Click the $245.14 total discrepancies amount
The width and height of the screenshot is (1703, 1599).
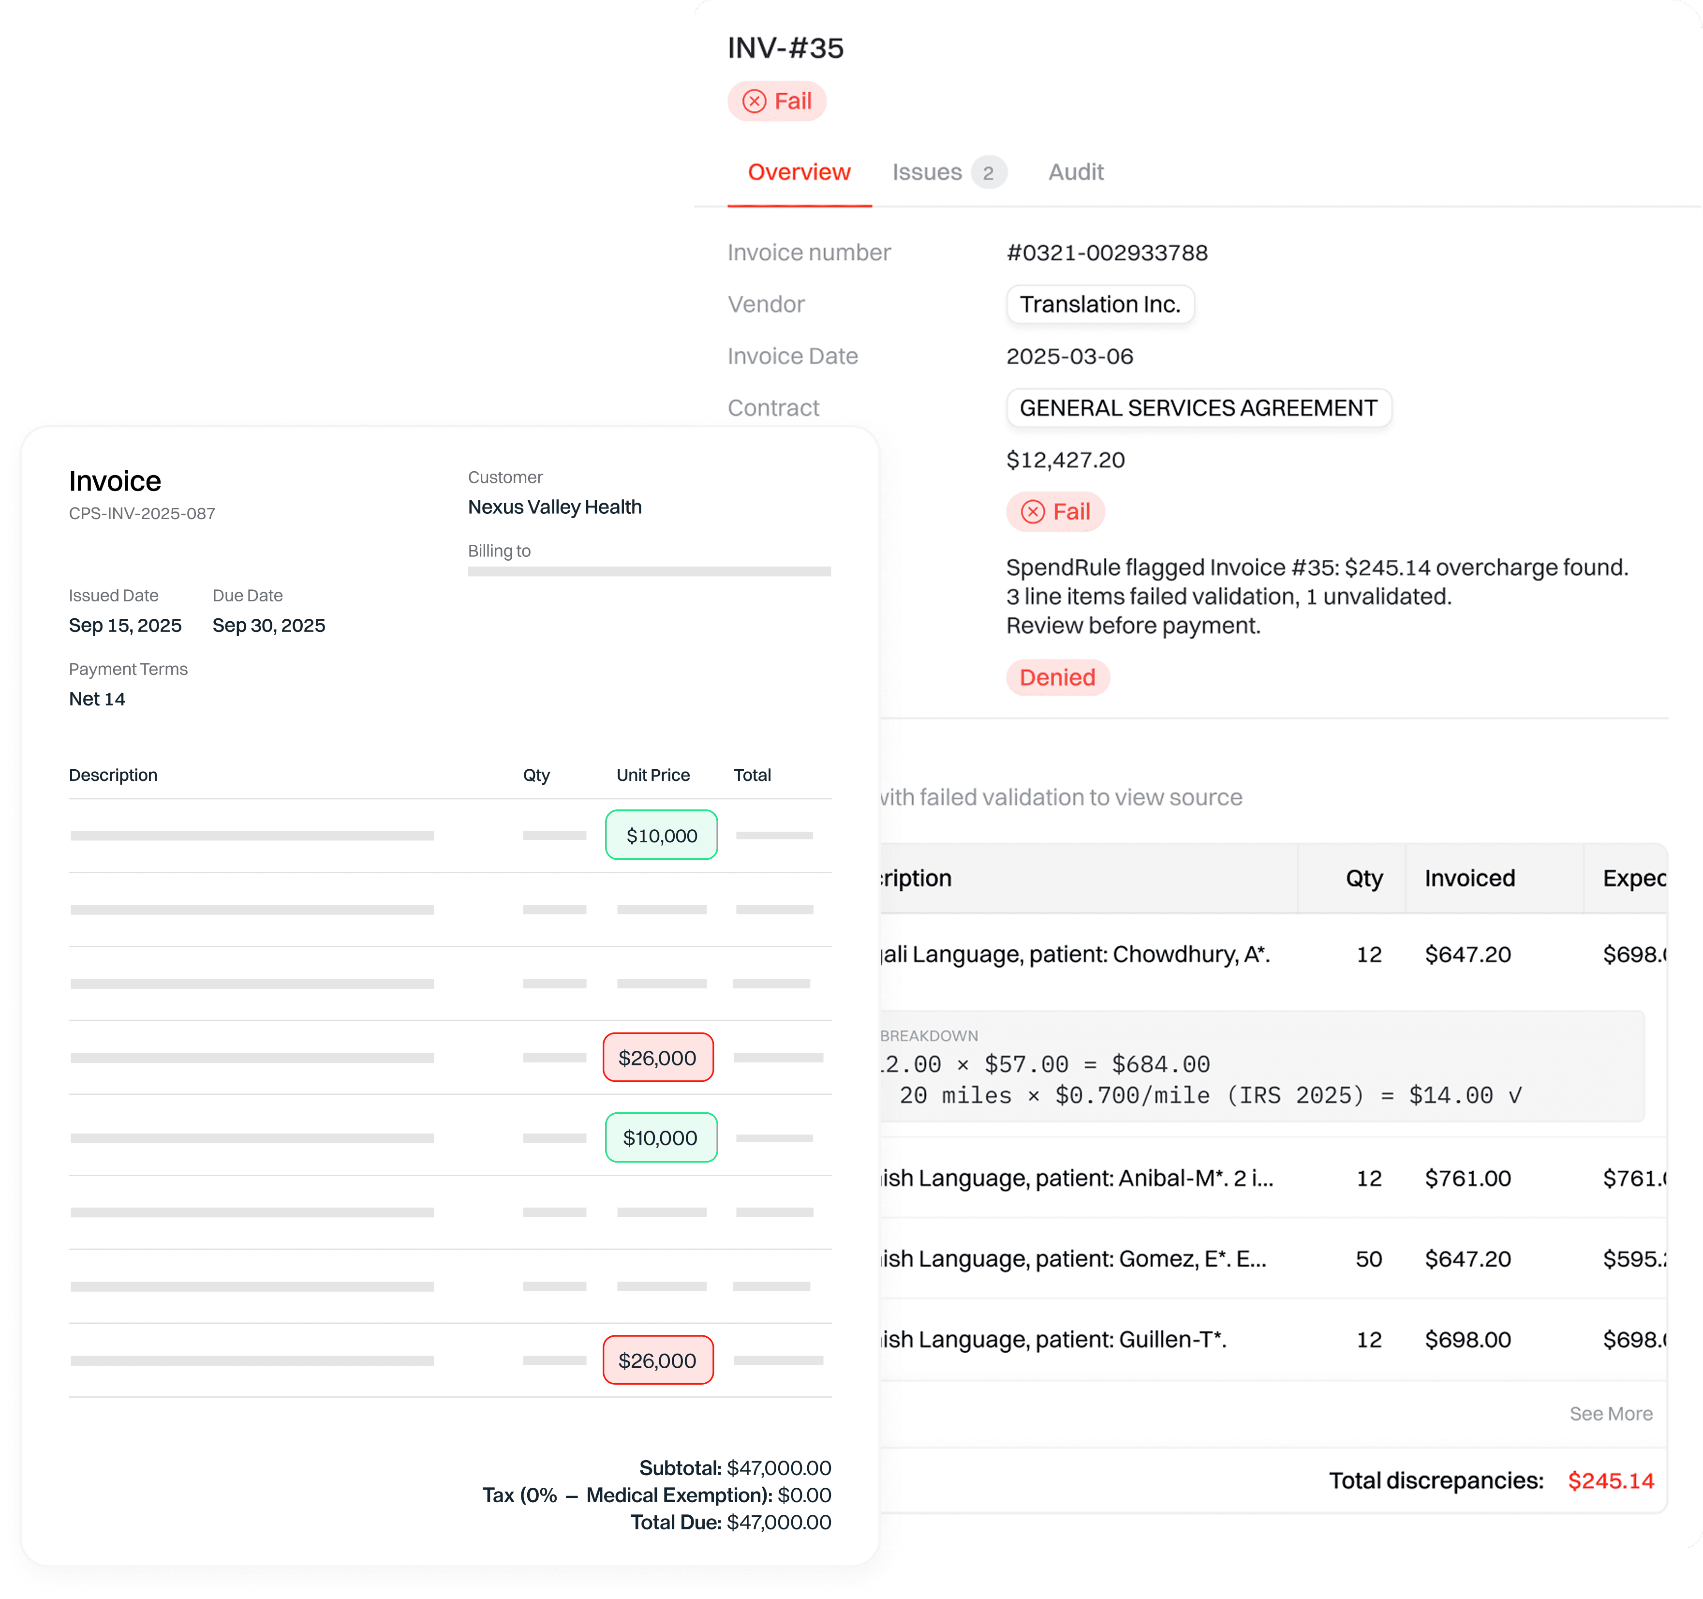click(x=1610, y=1481)
